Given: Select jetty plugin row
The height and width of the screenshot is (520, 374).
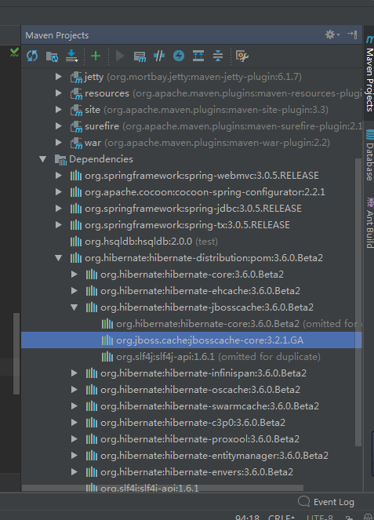Looking at the screenshot, I should [191, 77].
